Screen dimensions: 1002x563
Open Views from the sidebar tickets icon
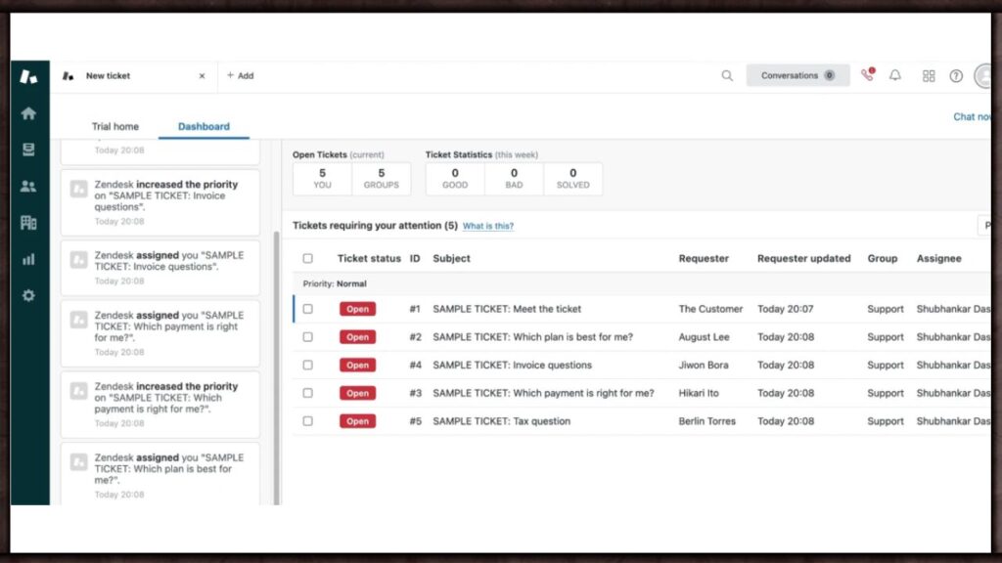[28, 150]
